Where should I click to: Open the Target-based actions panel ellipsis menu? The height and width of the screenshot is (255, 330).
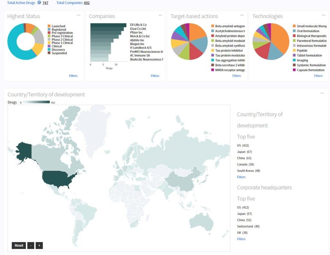[242, 15]
